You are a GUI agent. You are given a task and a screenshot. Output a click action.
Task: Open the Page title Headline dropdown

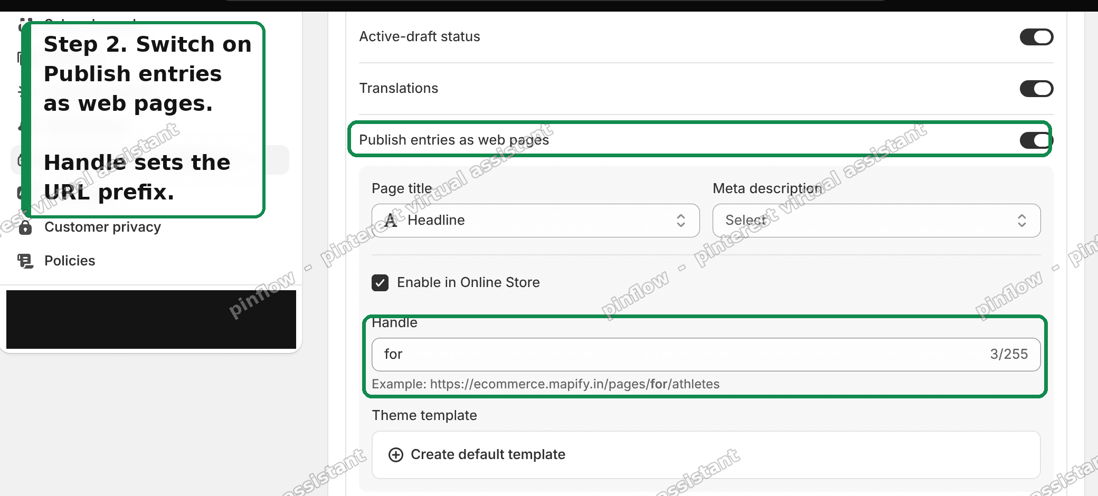coord(535,221)
